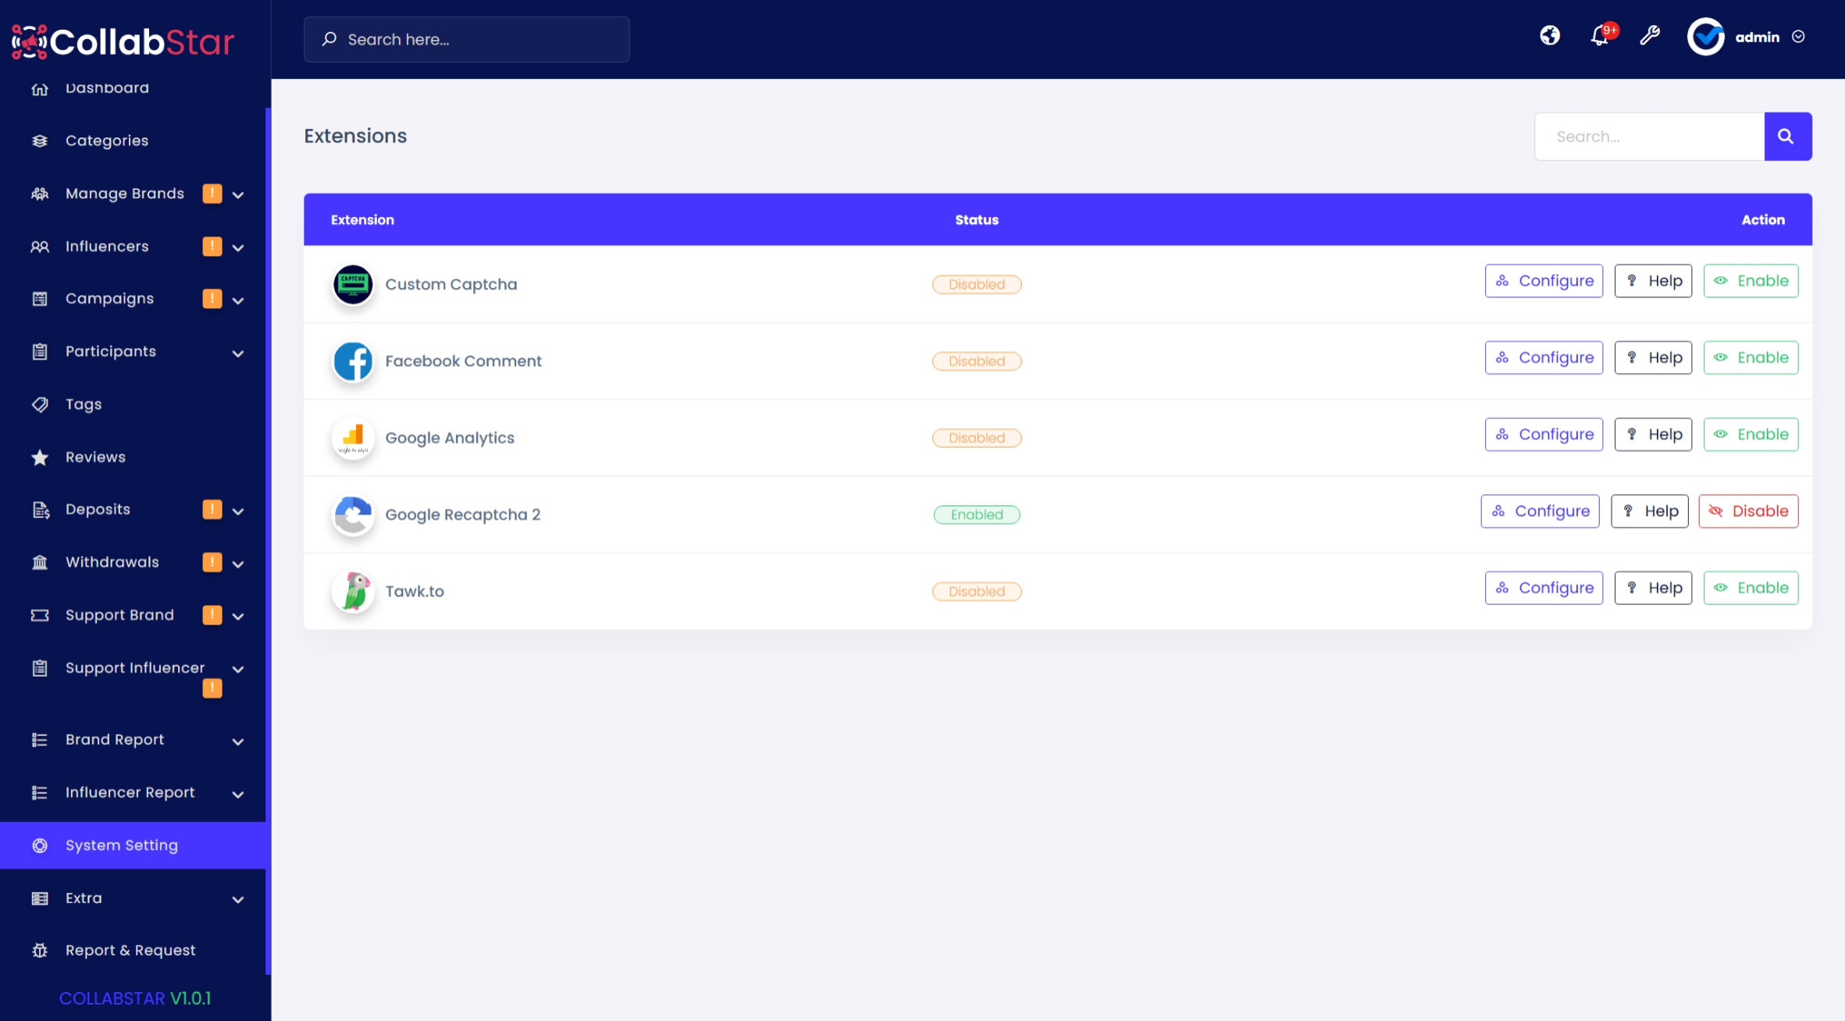
Task: Click the COLLABSTAR V1.0.1 version text
Action: pos(135,998)
